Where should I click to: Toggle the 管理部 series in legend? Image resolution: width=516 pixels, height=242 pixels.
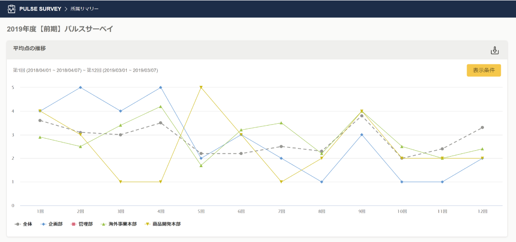tap(82, 224)
